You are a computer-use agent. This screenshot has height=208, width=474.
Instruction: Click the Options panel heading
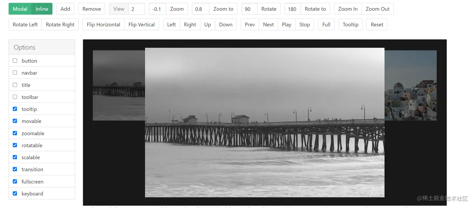(x=42, y=47)
